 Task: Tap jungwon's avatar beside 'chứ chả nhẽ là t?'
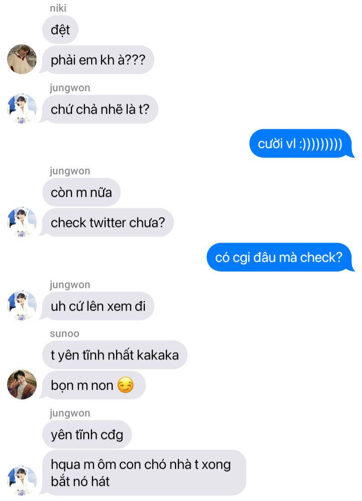pos(22,109)
